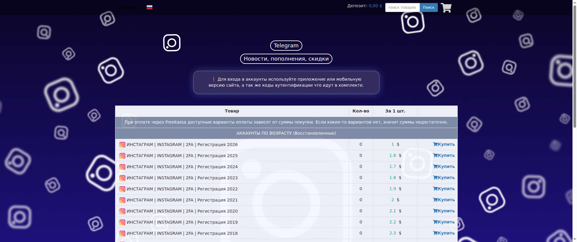The width and height of the screenshot is (577, 242).
Task: Click the За 1 шт. column header
Action: point(395,111)
